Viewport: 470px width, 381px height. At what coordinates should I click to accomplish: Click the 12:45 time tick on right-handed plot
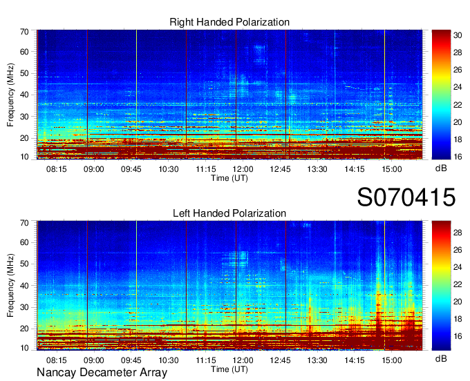(x=280, y=169)
